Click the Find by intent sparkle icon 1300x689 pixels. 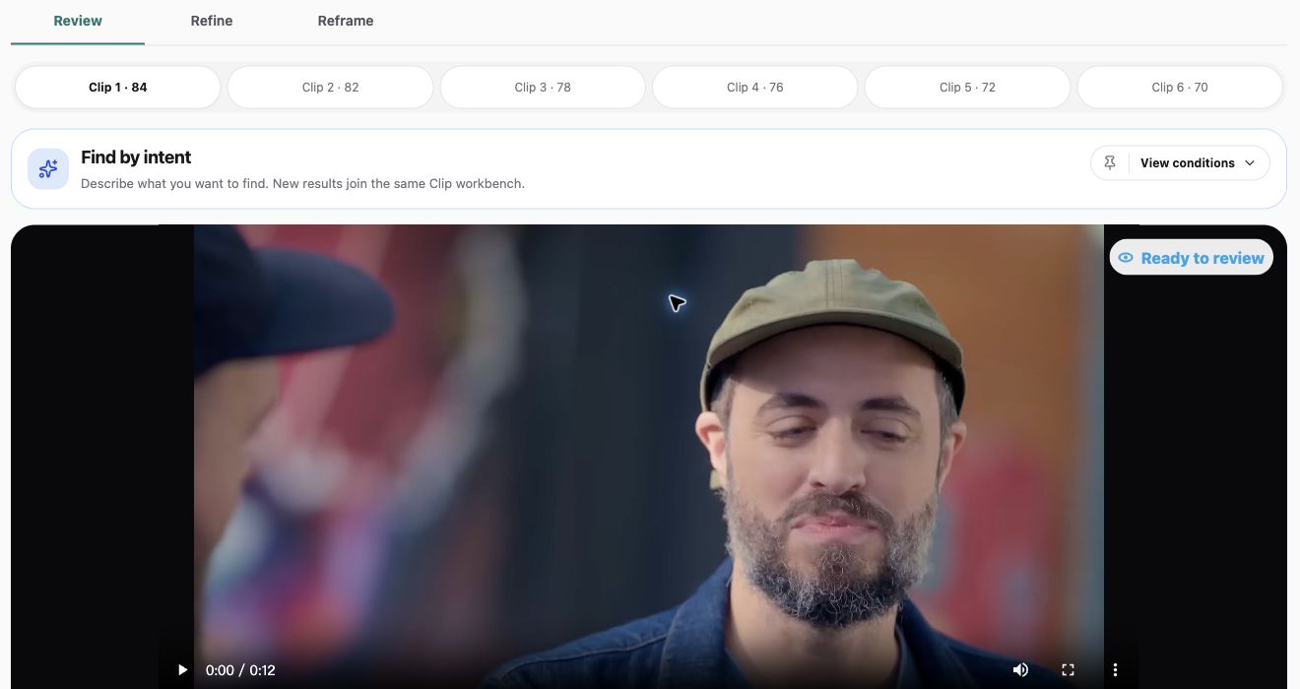pos(48,169)
